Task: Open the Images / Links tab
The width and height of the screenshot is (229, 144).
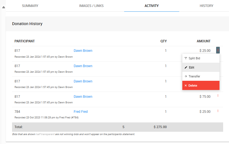Action: (x=91, y=6)
